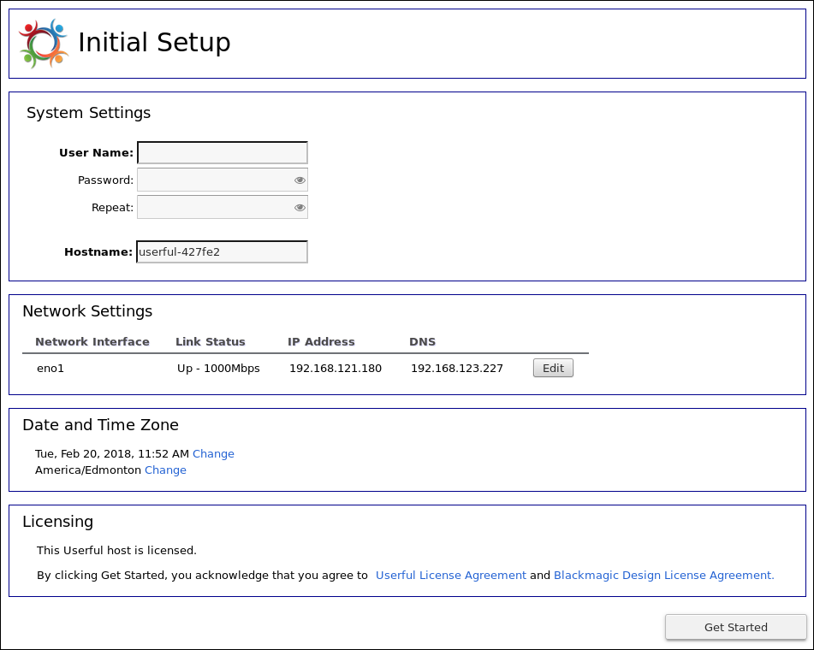Show the Repeat password field contents
This screenshot has width=814, height=650.
point(300,208)
